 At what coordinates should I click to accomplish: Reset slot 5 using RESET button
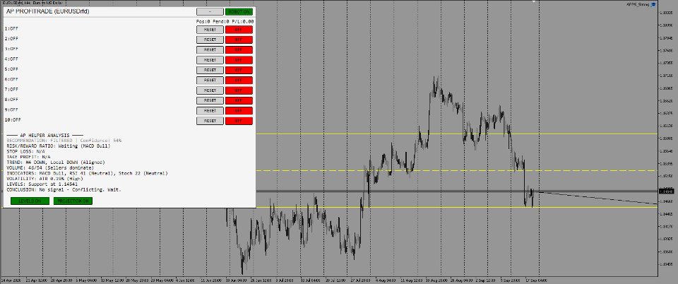coord(210,70)
